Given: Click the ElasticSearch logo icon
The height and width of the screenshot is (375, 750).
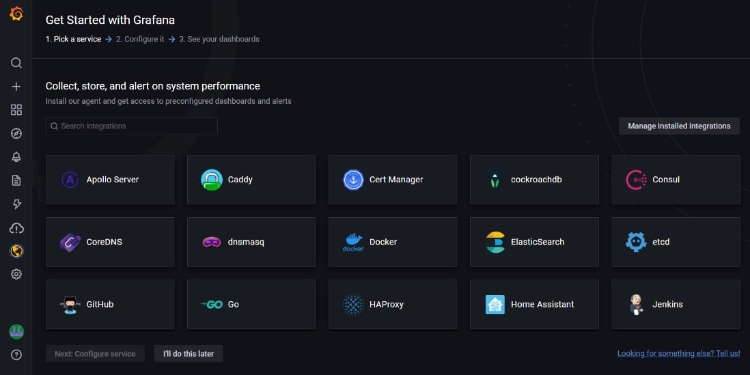Looking at the screenshot, I should pos(495,242).
